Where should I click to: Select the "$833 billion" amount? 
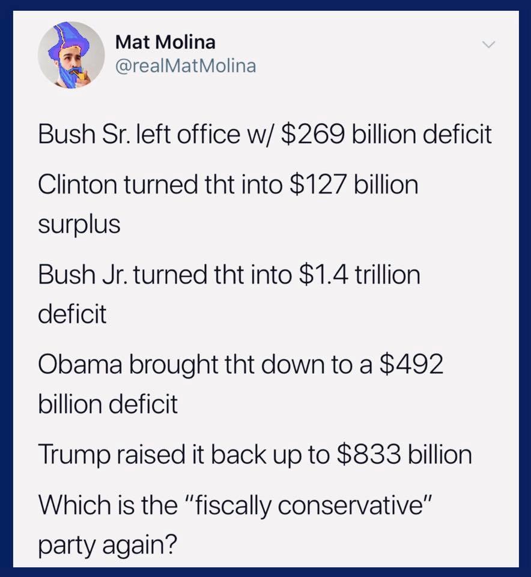402,455
